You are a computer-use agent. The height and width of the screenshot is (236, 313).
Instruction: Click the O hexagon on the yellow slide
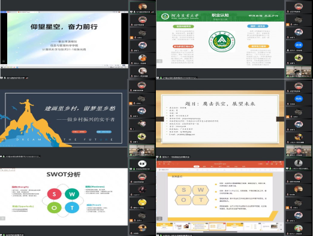coord(183,200)
